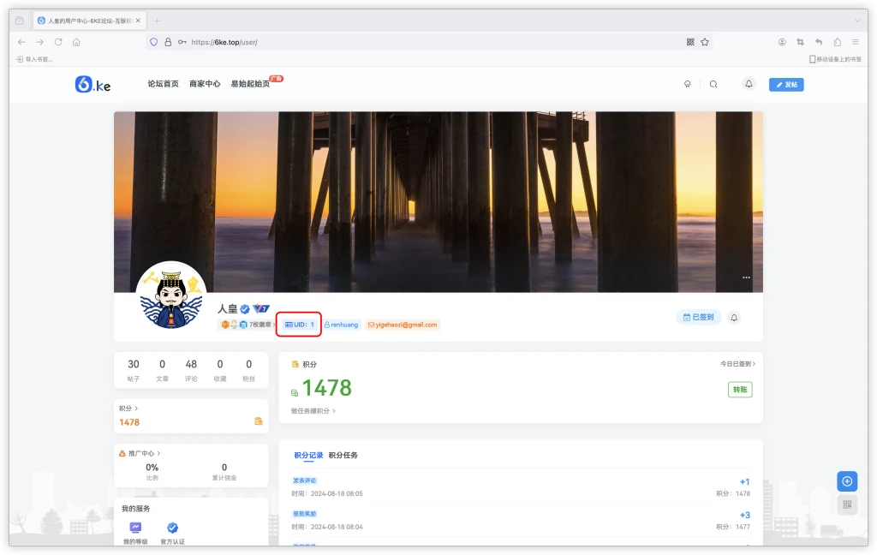Select the 我的等级 icon under 我的服务
This screenshot has width=877, height=555.
135,529
